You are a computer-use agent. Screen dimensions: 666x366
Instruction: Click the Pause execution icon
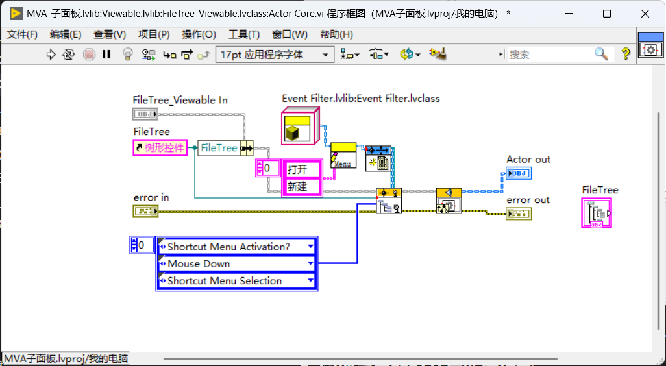[106, 55]
